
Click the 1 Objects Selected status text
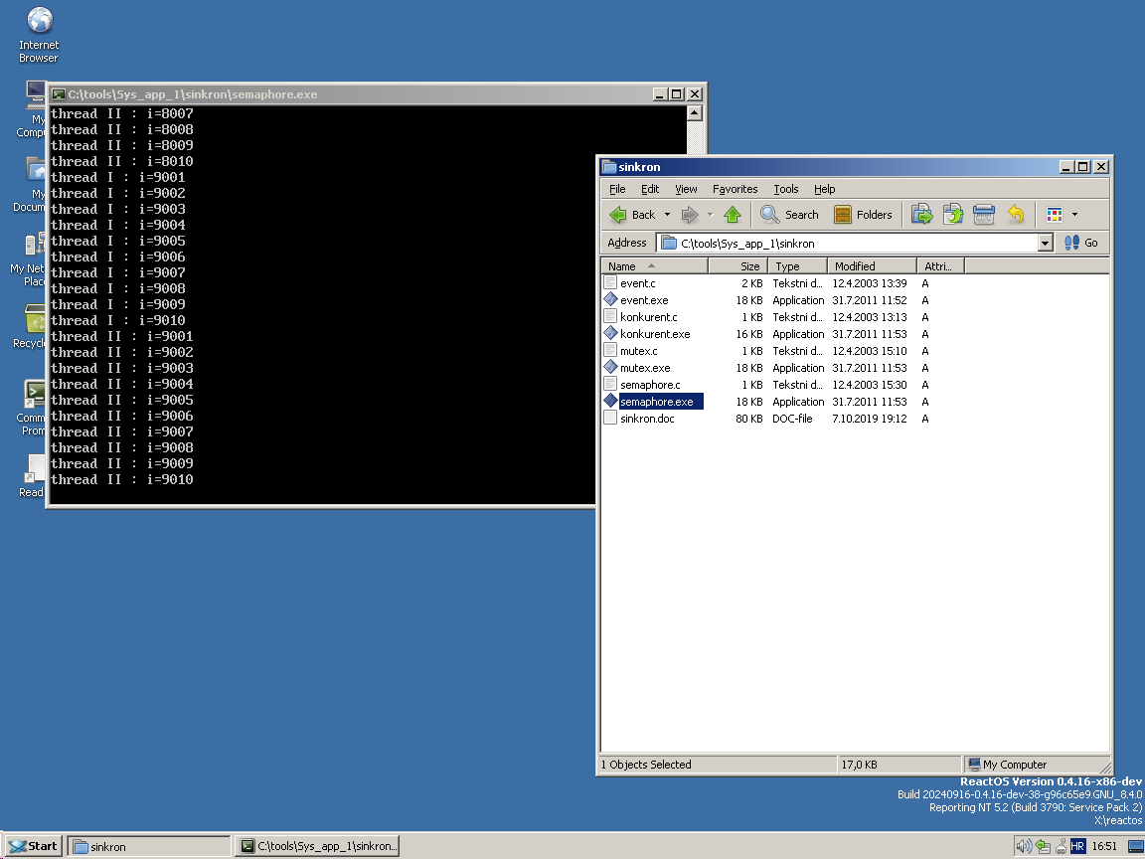646,764
